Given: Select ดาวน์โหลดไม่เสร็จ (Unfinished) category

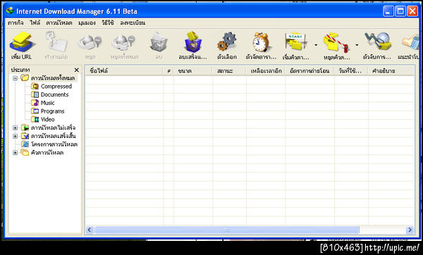Looking at the screenshot, I should (53, 127).
